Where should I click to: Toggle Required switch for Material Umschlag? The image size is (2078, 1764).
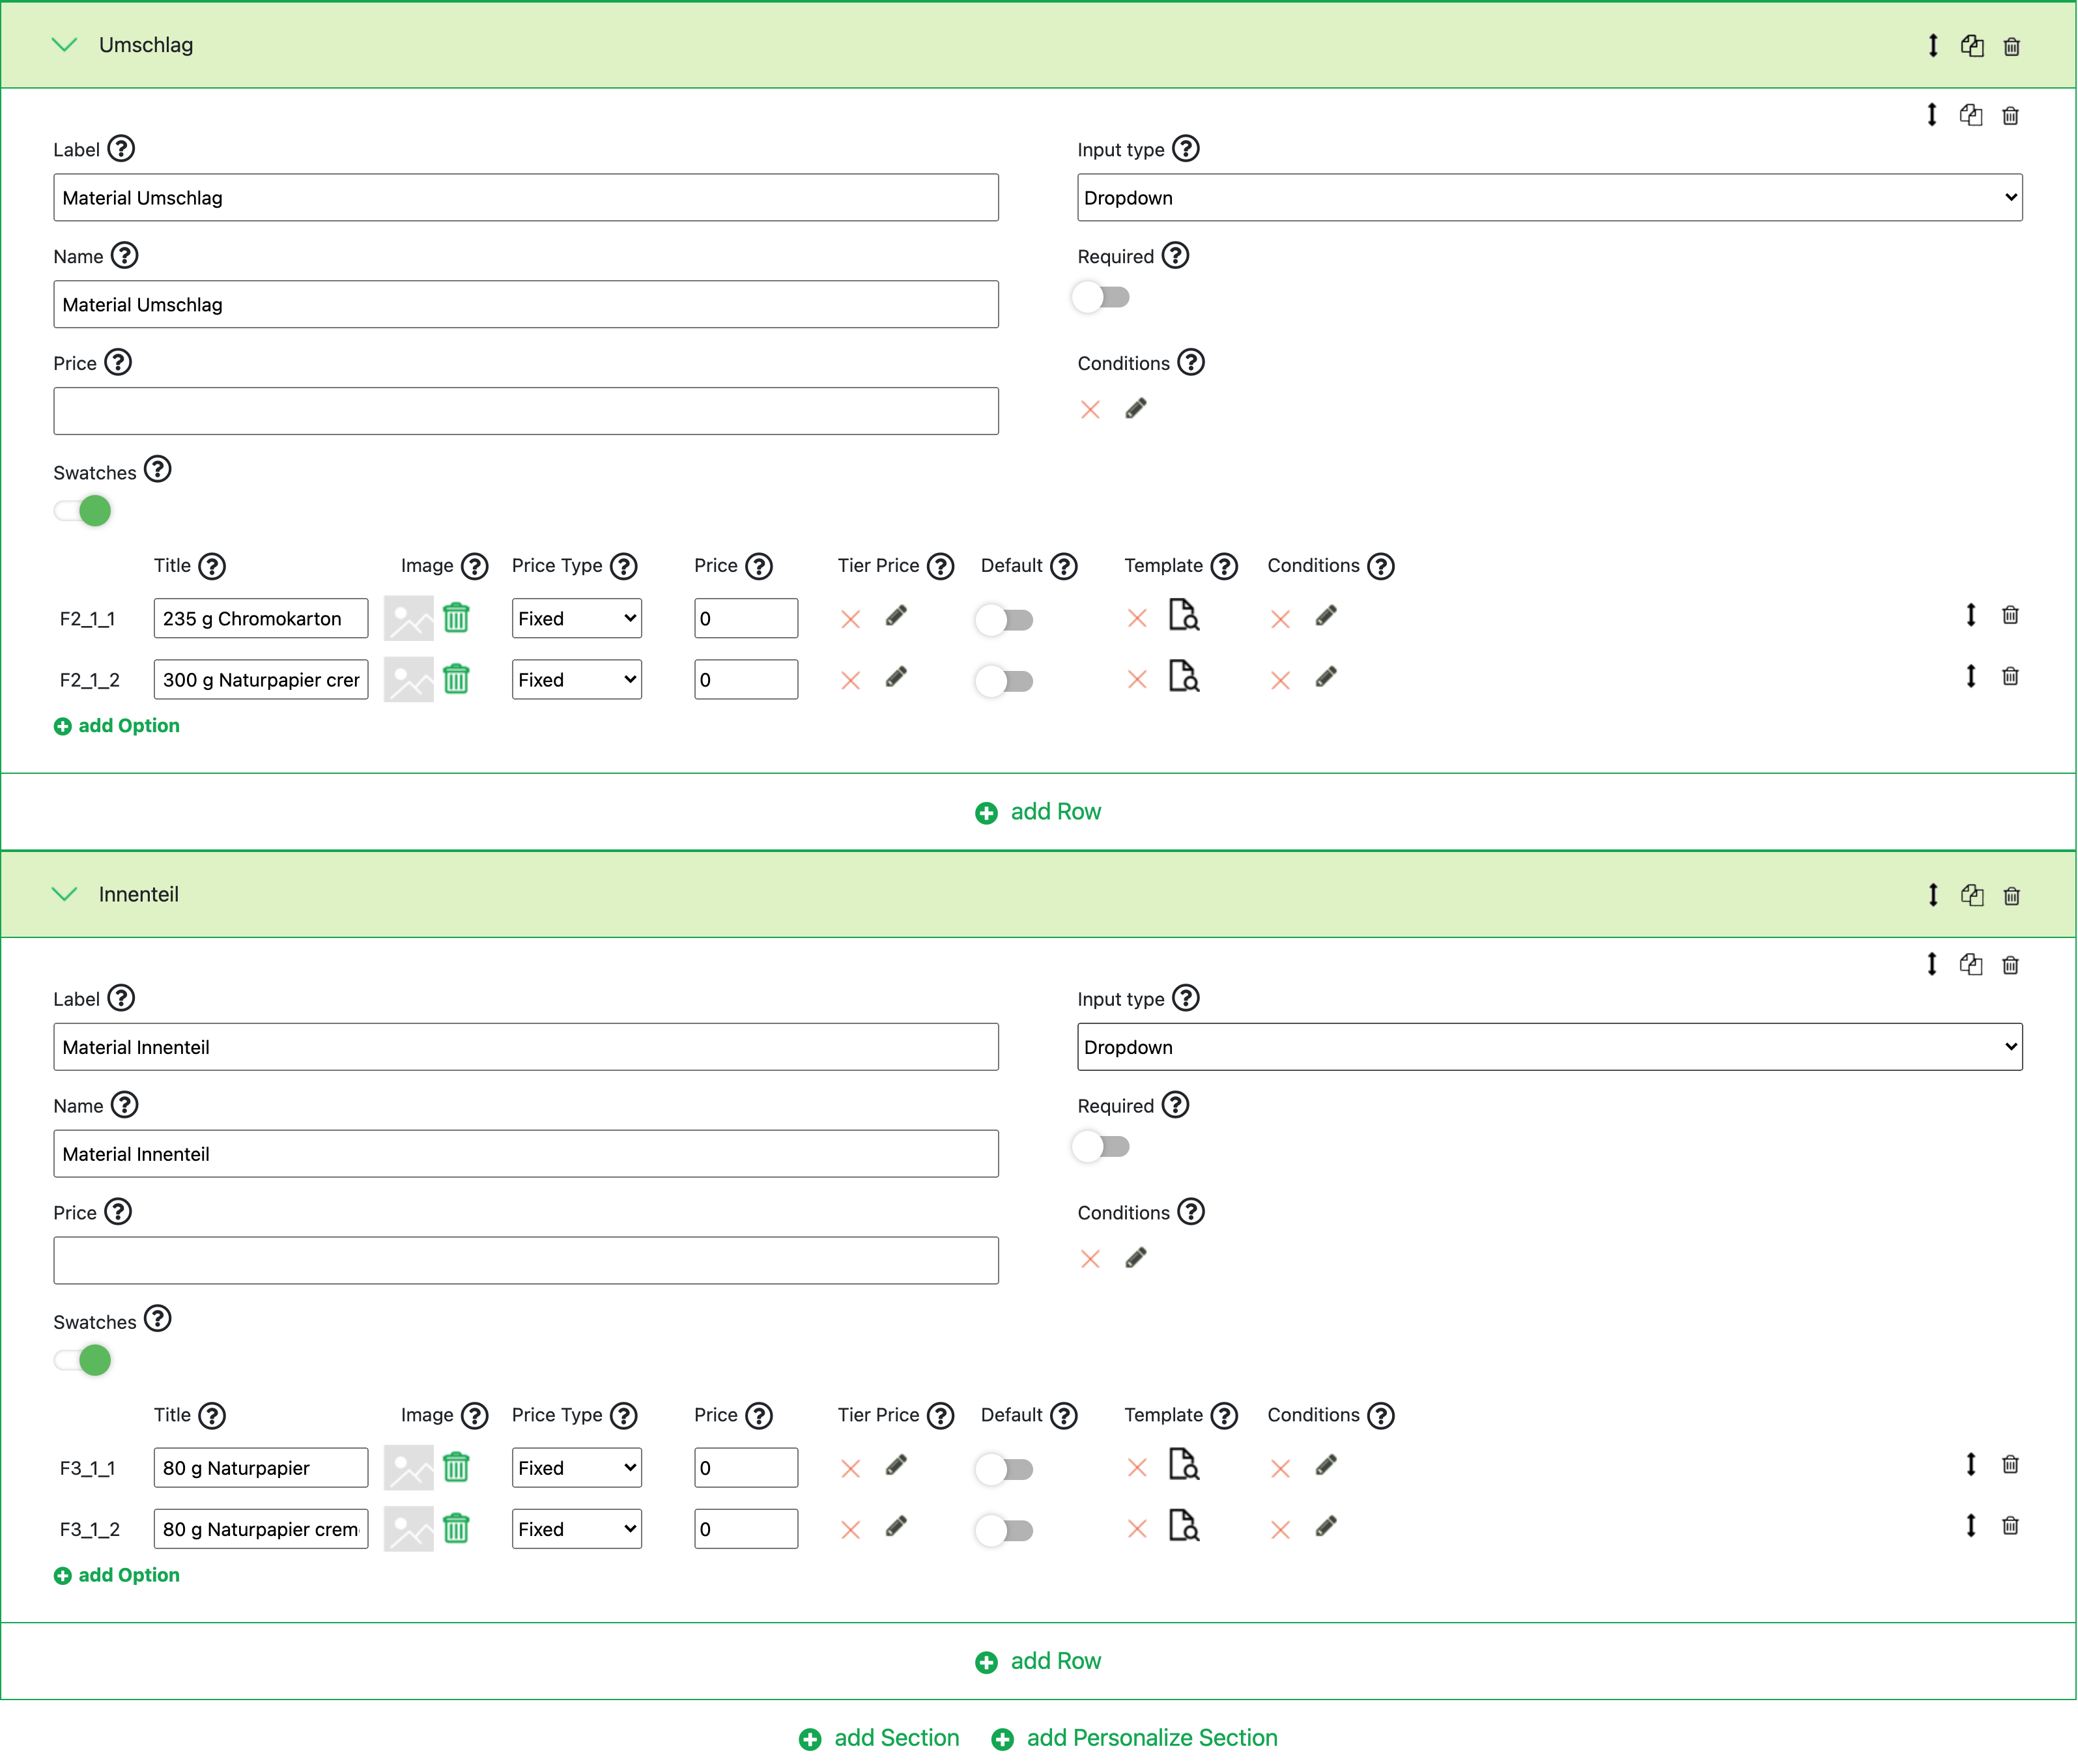(1101, 298)
